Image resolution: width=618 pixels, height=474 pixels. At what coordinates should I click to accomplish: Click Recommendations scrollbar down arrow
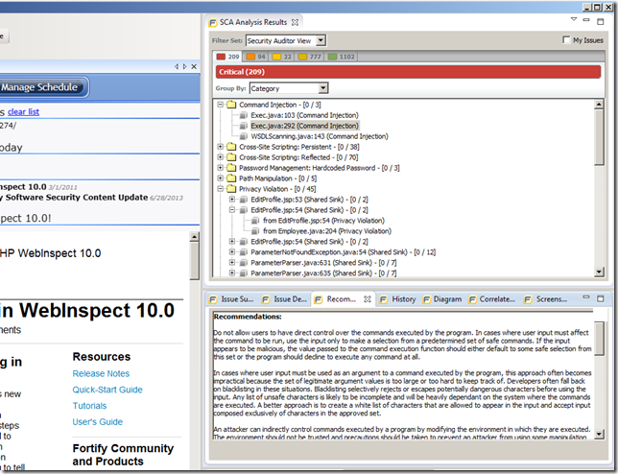(599, 435)
